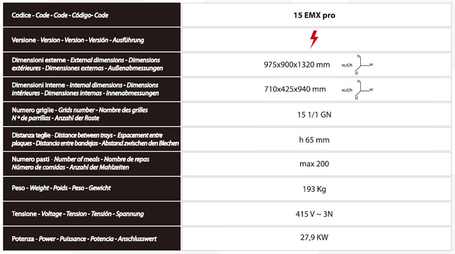Click the red lightning bolt electric icon

[314, 39]
